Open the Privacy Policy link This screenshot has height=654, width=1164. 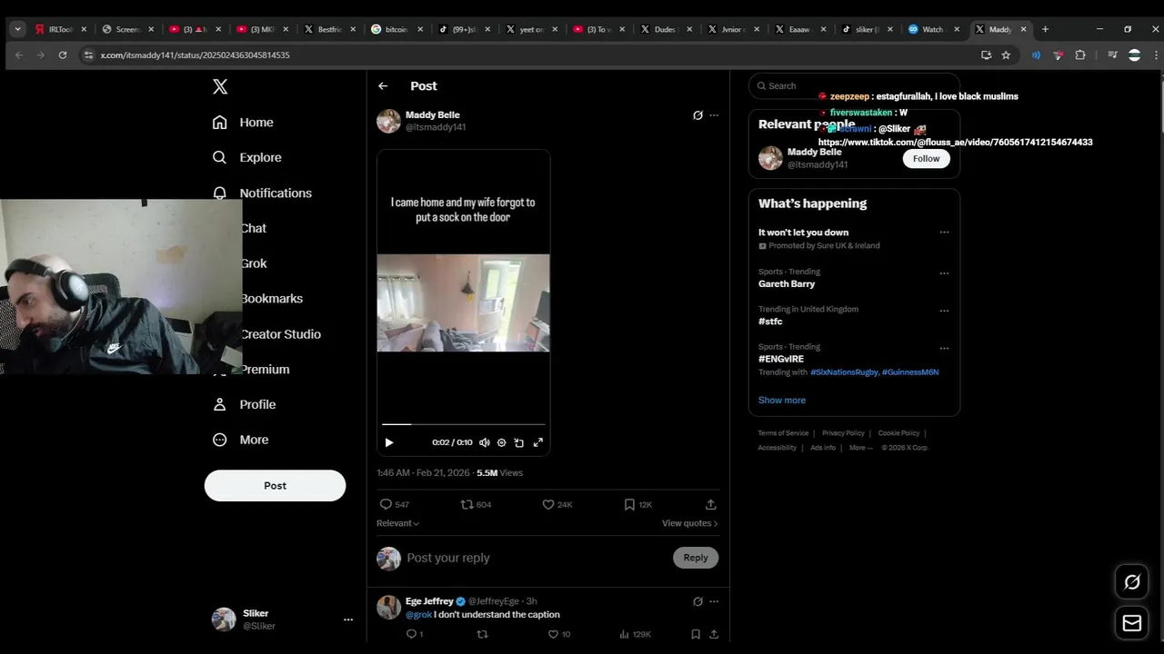pyautogui.click(x=843, y=433)
